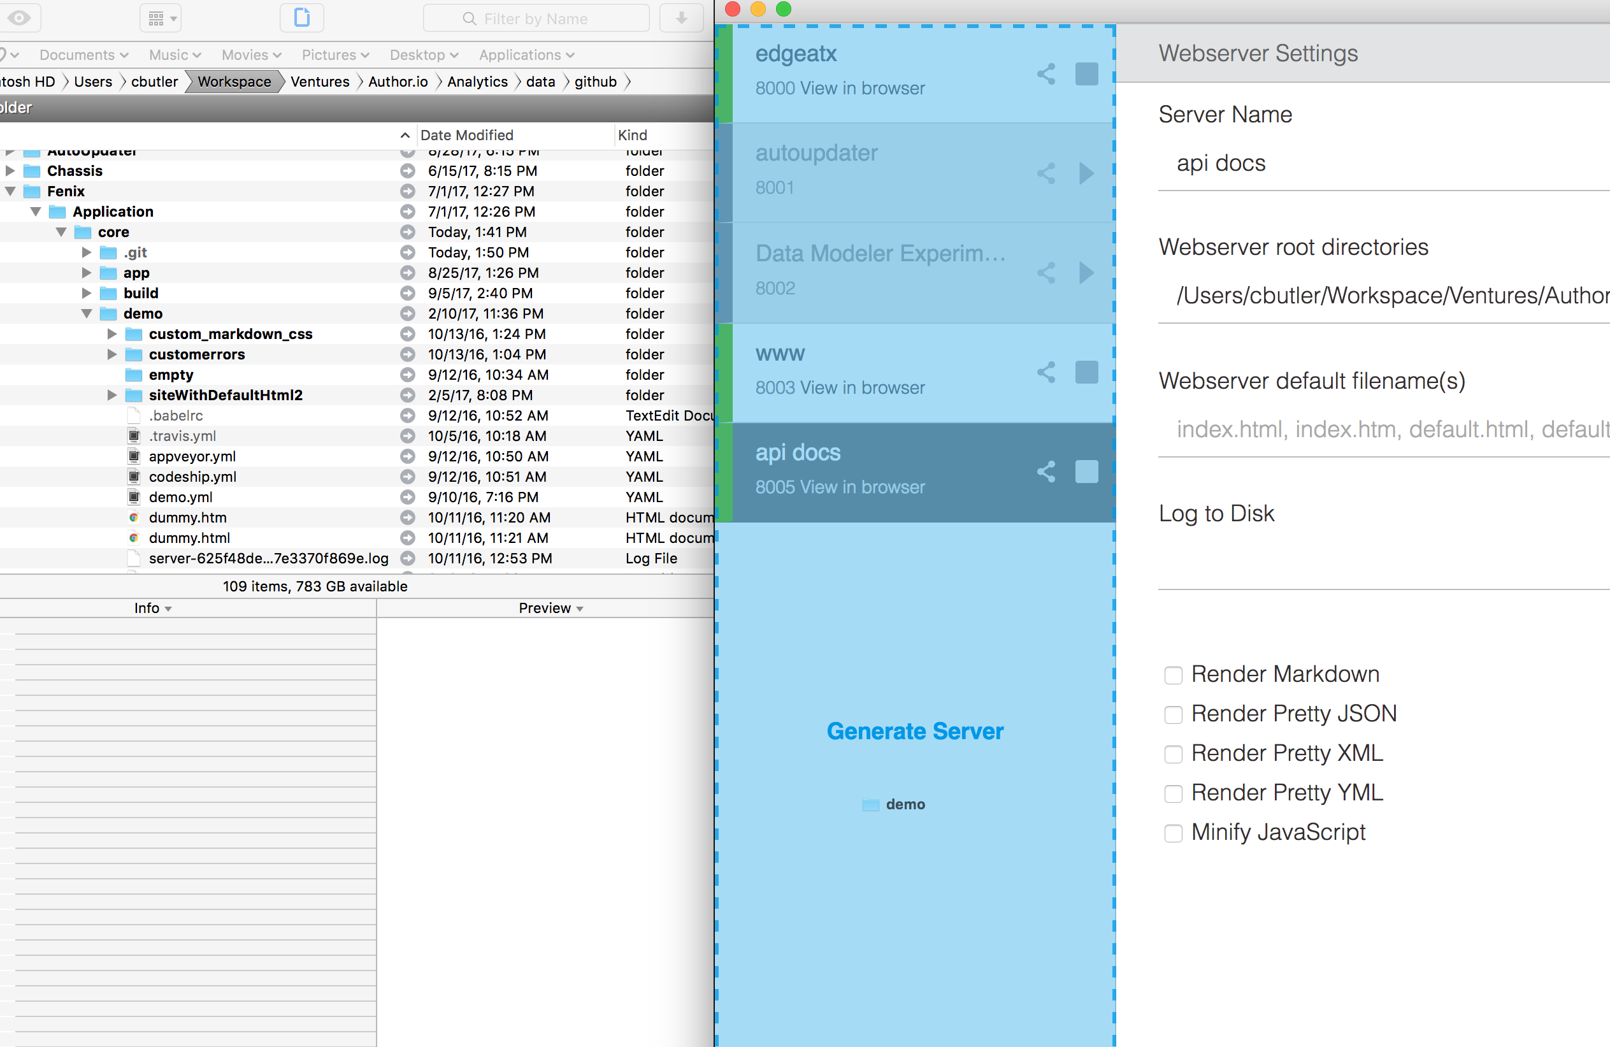This screenshot has width=1610, height=1047.
Task: Start the autoupdater server
Action: (x=1086, y=173)
